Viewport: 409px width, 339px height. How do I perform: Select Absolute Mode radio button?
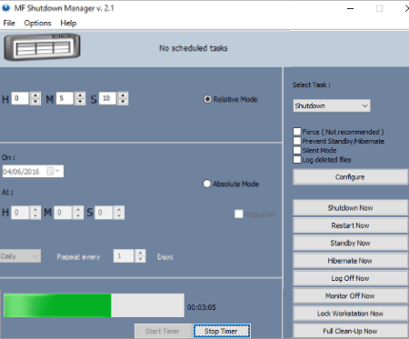coord(207,184)
